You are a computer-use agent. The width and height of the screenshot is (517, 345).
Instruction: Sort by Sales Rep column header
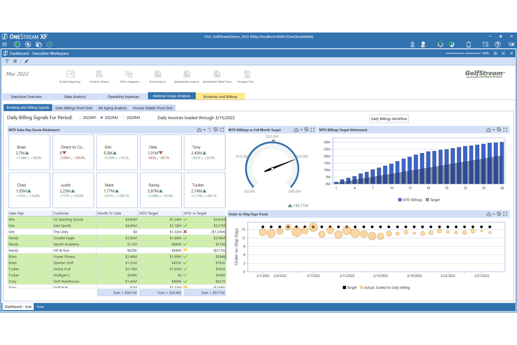(30, 213)
